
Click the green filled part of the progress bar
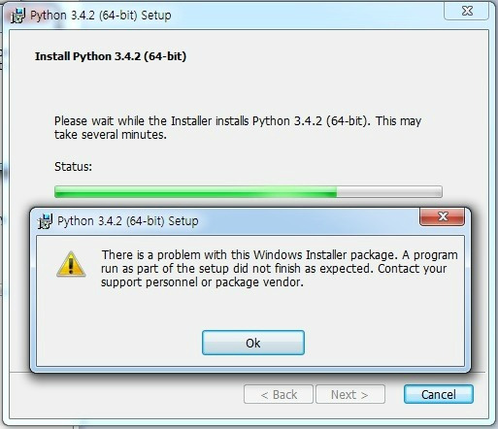pyautogui.click(x=195, y=191)
